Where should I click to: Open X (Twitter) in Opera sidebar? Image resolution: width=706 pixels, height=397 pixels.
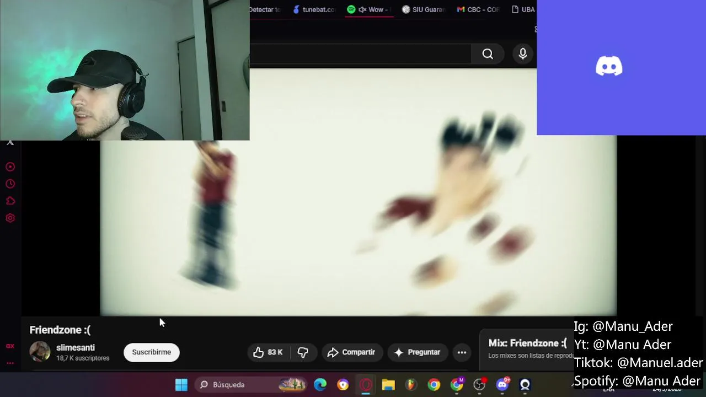[x=10, y=143]
